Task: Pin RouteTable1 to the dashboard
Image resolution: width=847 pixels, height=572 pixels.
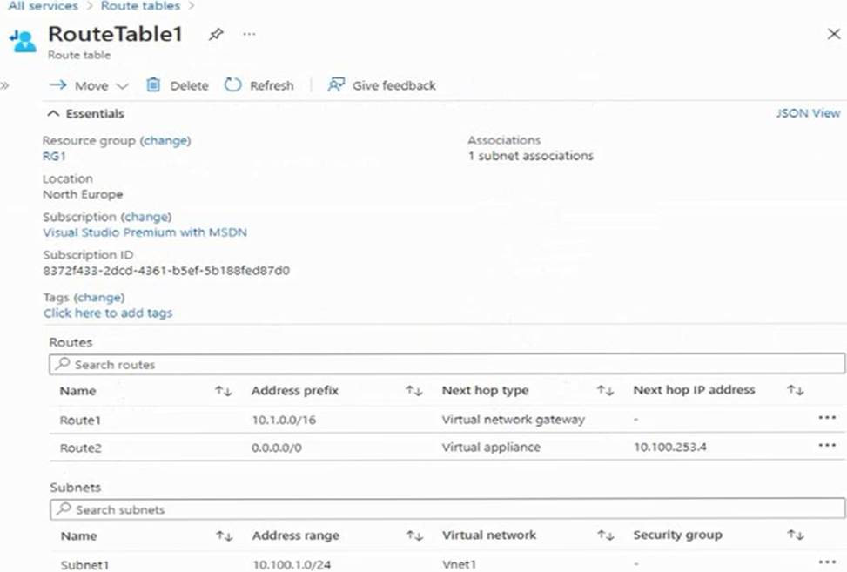Action: 216,34
